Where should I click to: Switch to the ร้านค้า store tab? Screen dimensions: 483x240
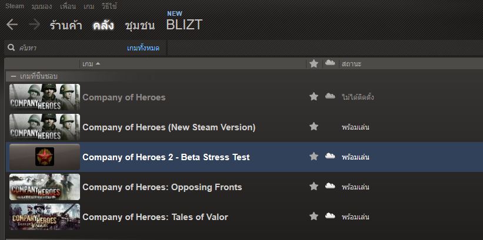[x=68, y=25]
